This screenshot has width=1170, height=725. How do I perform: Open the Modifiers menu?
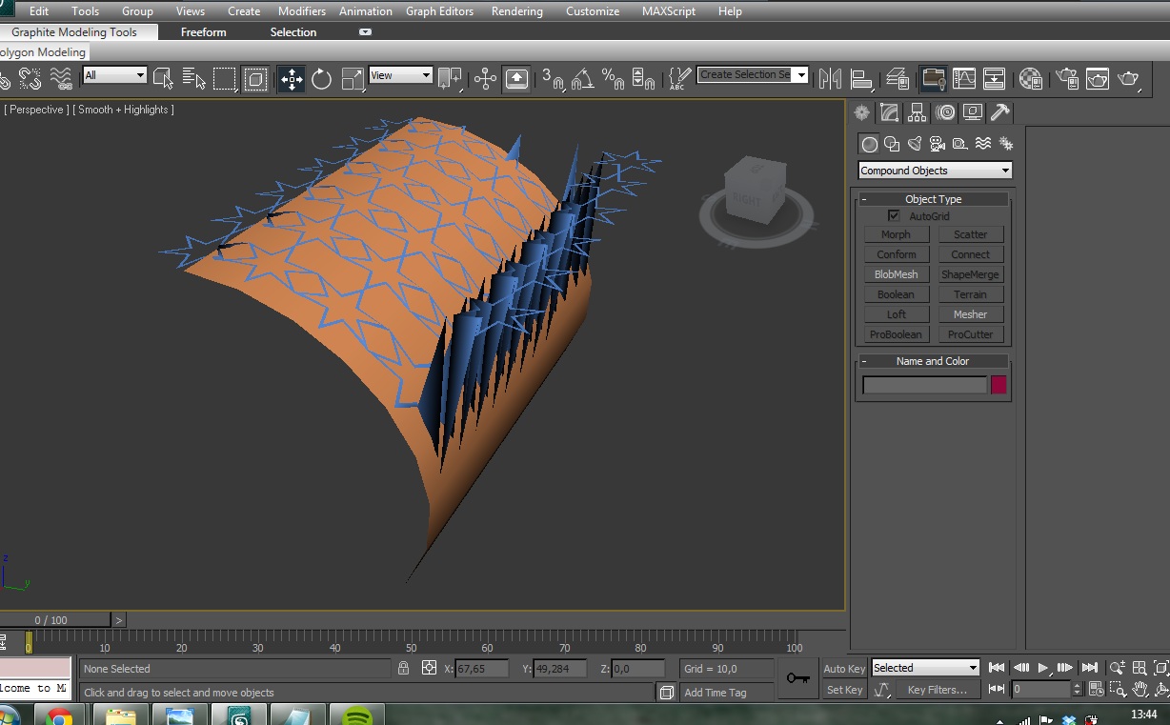[x=301, y=11]
